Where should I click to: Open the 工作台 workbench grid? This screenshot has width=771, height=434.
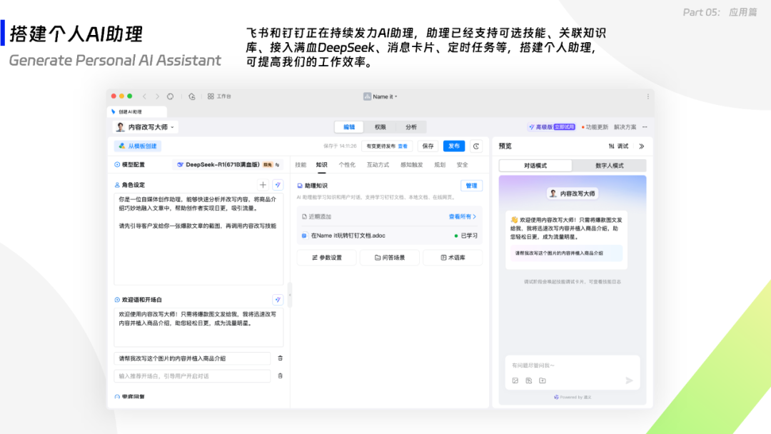(219, 96)
